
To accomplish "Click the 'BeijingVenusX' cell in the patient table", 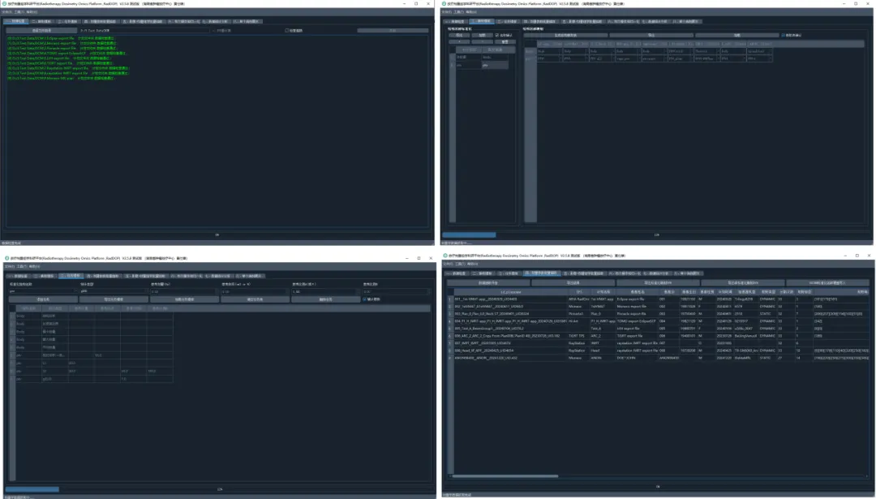I will (746, 336).
